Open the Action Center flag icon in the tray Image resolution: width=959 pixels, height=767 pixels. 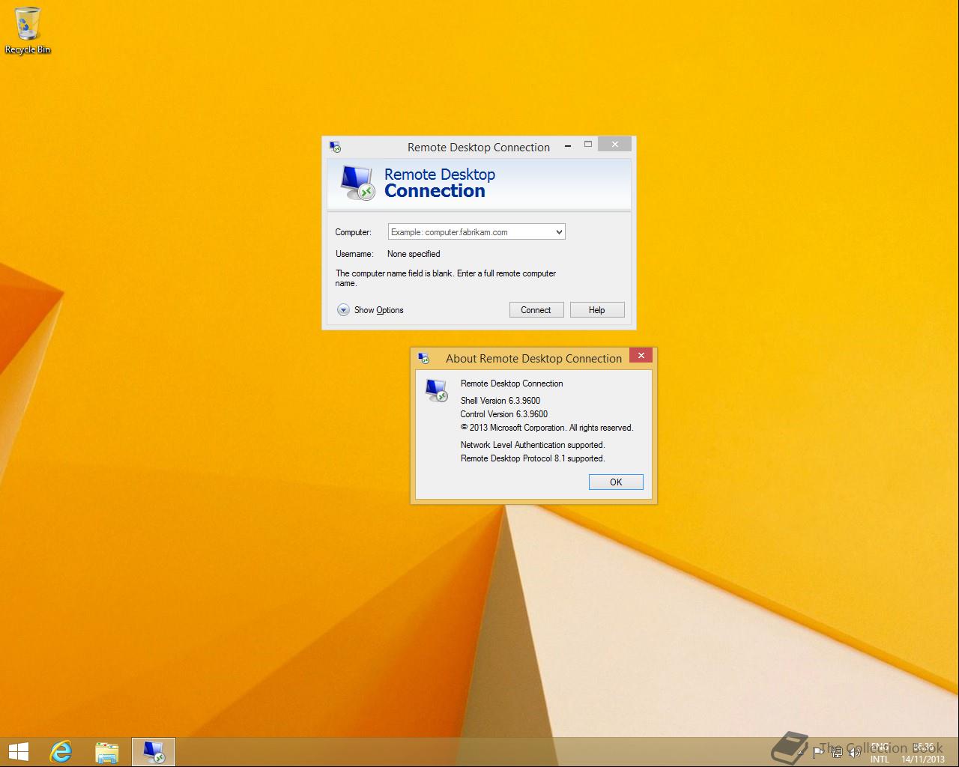[x=817, y=752]
